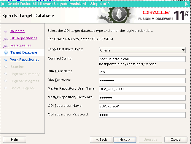Jump to the Work Repositories step

pyautogui.click(x=25, y=60)
